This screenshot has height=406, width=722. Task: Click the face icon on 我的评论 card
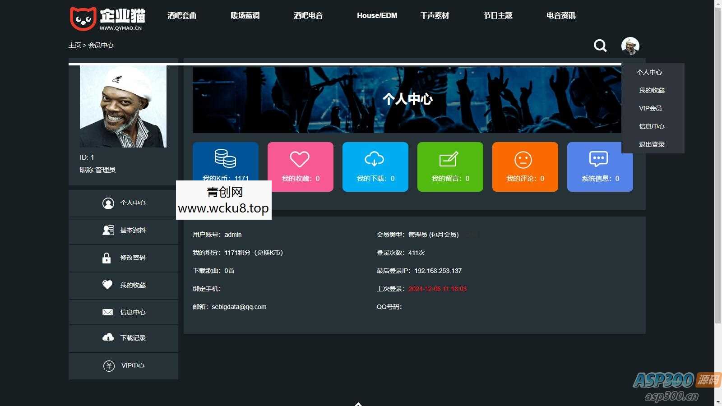click(525, 159)
